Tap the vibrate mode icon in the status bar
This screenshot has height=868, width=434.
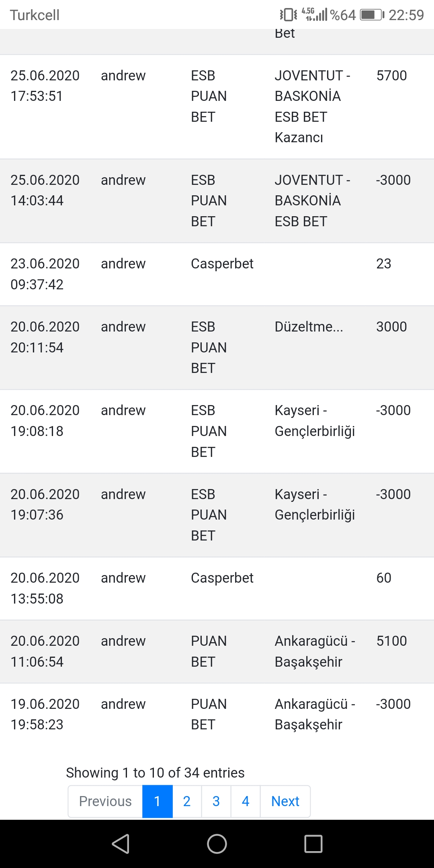[289, 15]
